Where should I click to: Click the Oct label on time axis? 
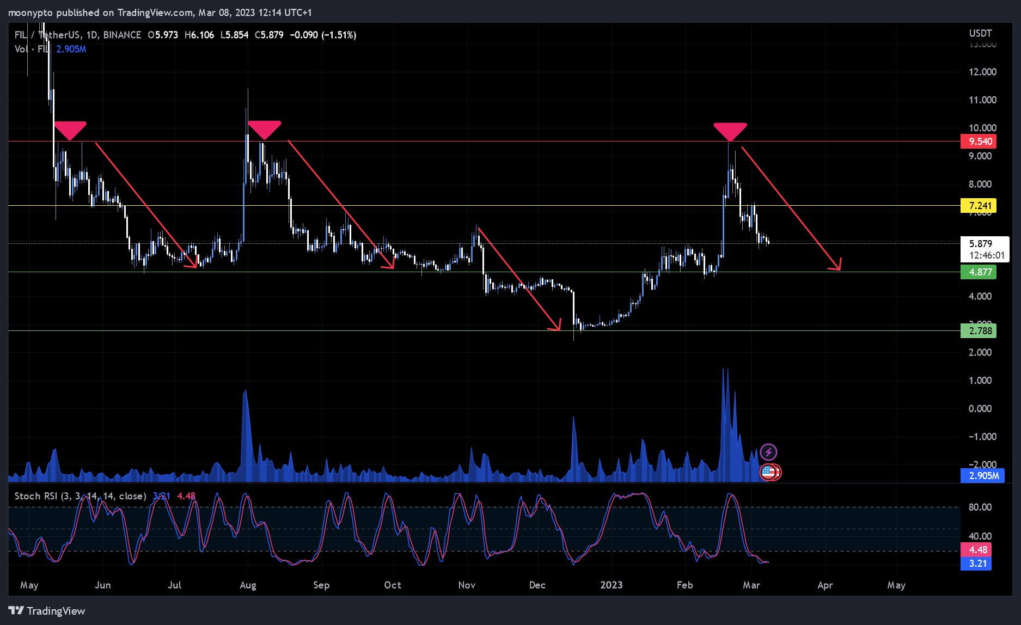coord(393,585)
